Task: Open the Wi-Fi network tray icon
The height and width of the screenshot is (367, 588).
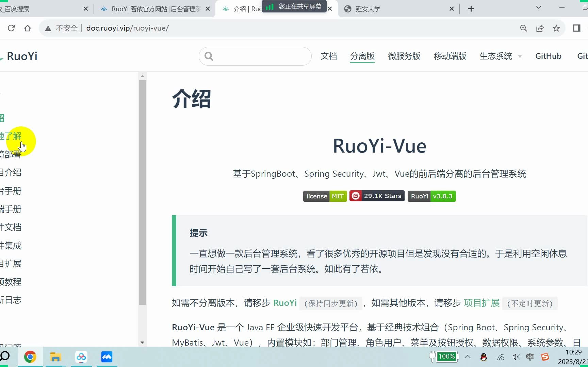Action: tap(500, 357)
